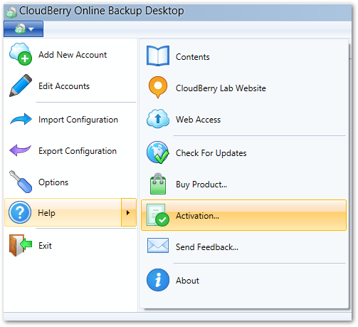
Task: Click the Help question mark icon
Action: point(20,212)
